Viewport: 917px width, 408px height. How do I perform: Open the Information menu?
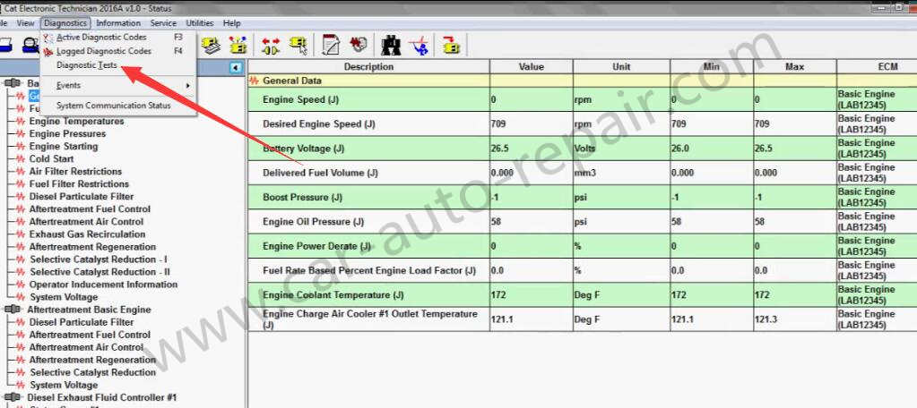tap(118, 23)
